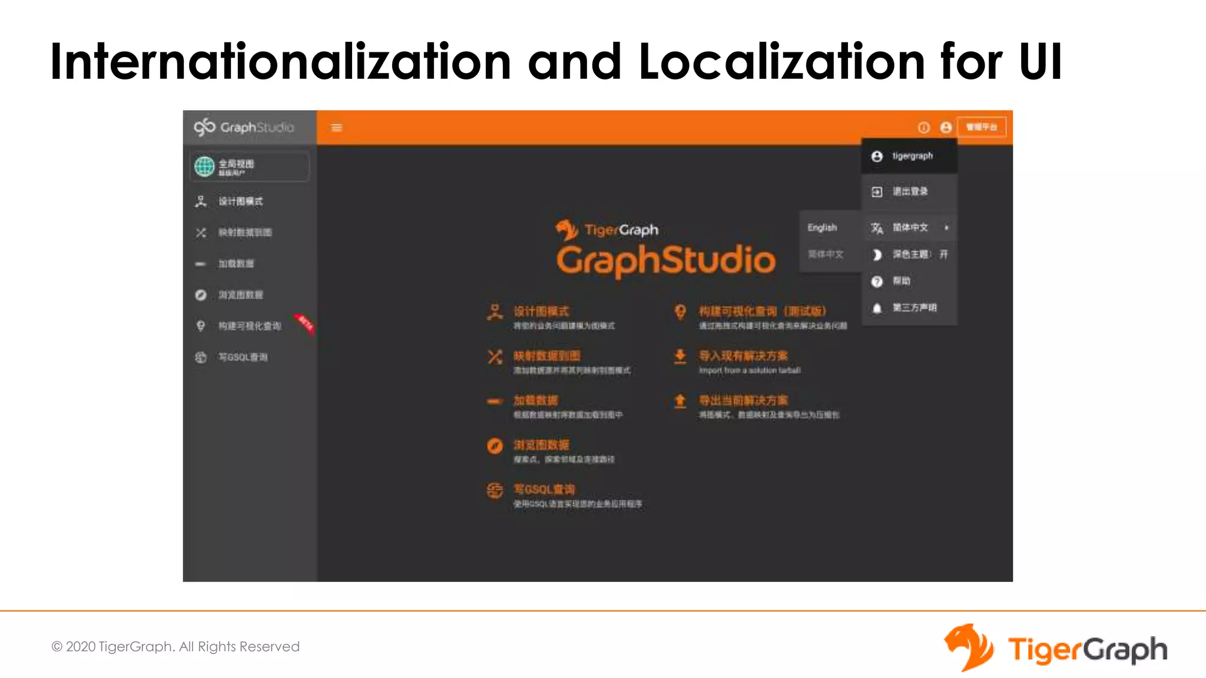Select 简体中文 in the language submenu

pyautogui.click(x=830, y=254)
